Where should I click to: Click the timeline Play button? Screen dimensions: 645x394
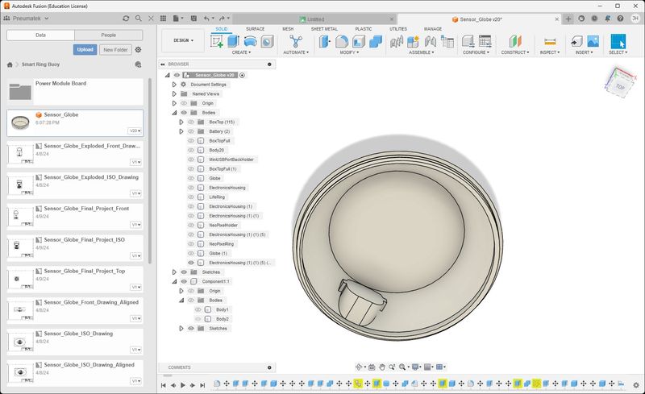click(183, 385)
